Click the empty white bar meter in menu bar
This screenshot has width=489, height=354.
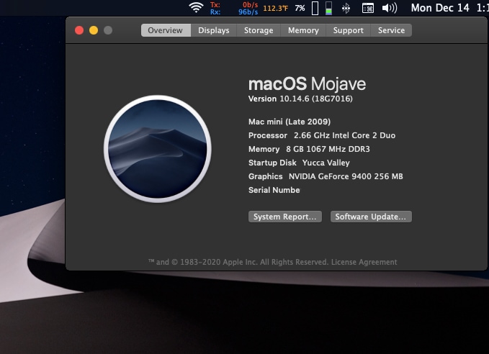click(x=315, y=8)
